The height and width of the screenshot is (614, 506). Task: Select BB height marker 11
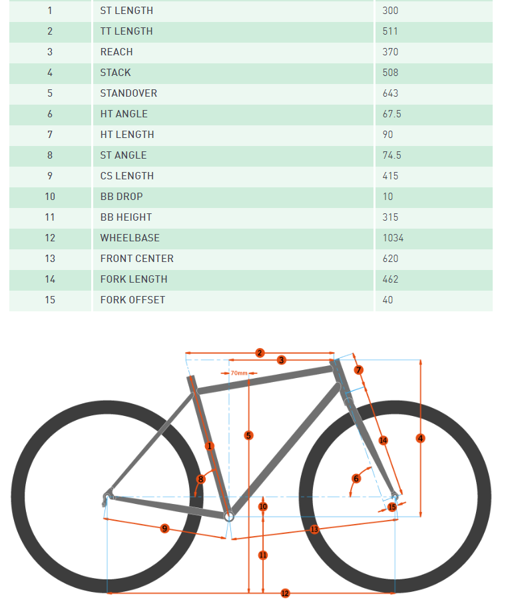tap(263, 555)
